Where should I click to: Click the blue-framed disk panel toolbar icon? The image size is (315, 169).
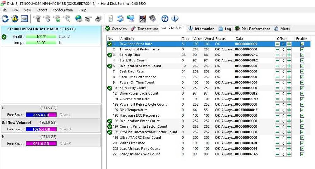click(x=25, y=18)
